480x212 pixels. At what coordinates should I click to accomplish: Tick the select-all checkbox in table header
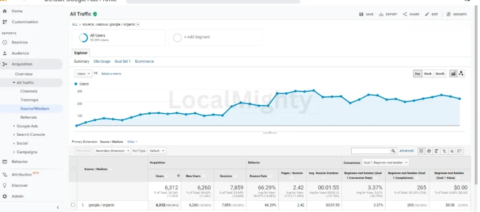(x=73, y=169)
